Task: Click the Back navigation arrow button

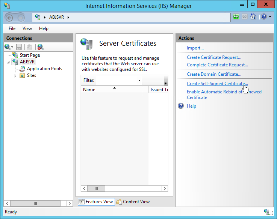Action: [9, 18]
